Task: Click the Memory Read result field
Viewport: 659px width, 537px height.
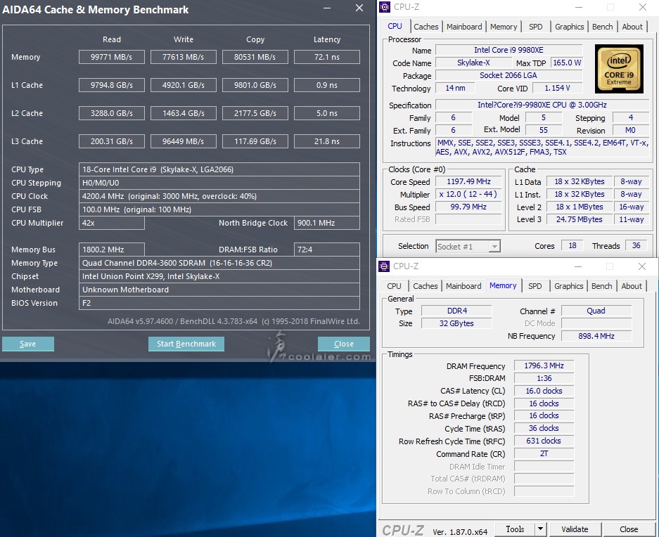Action: [111, 57]
